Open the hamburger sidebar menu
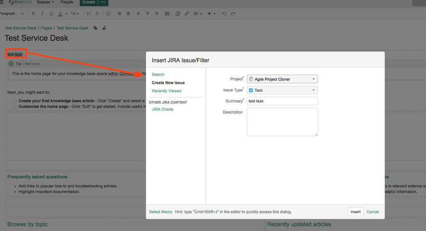 [2, 2]
